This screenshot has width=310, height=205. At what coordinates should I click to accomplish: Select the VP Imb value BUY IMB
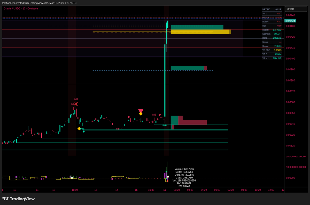click(277, 59)
